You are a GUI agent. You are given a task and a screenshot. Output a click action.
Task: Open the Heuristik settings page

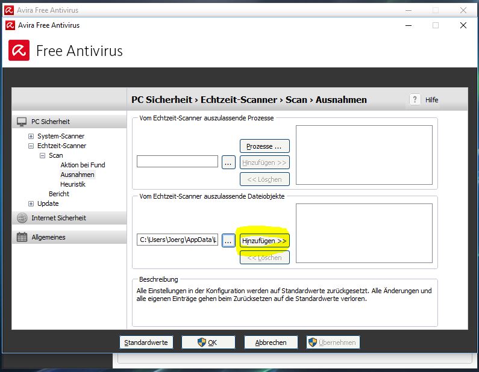(73, 184)
